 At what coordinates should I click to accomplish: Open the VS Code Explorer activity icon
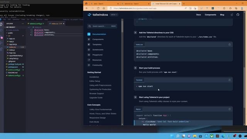tap(1, 24)
